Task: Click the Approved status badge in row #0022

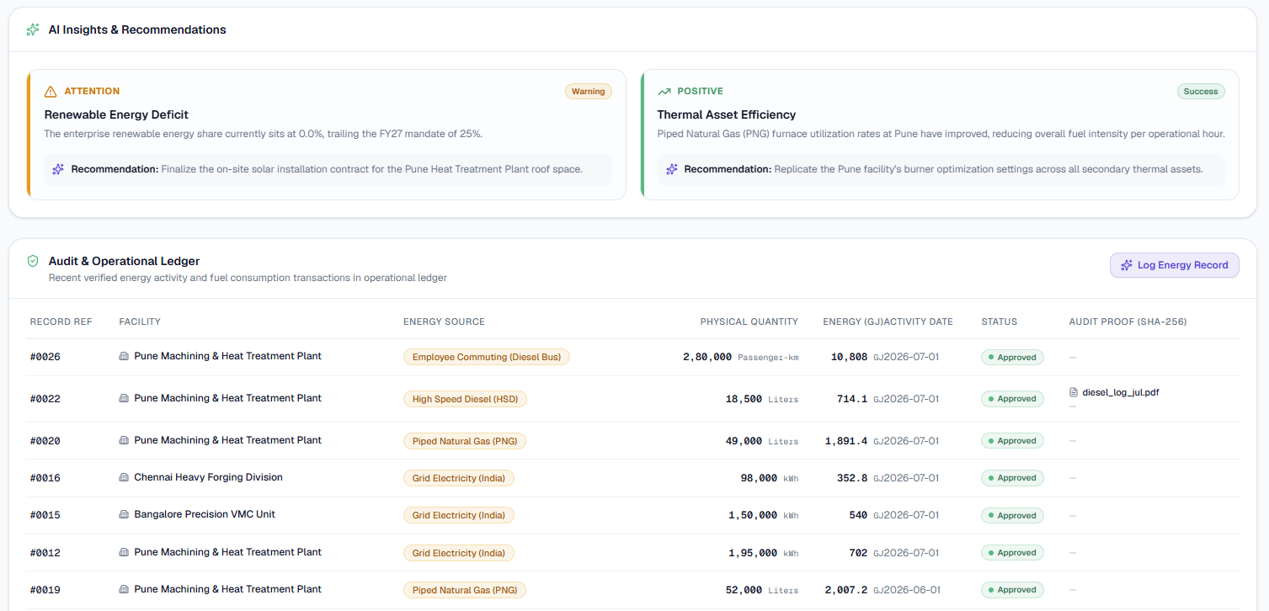Action: (1012, 399)
